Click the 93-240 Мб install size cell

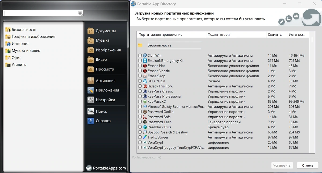[297, 102]
